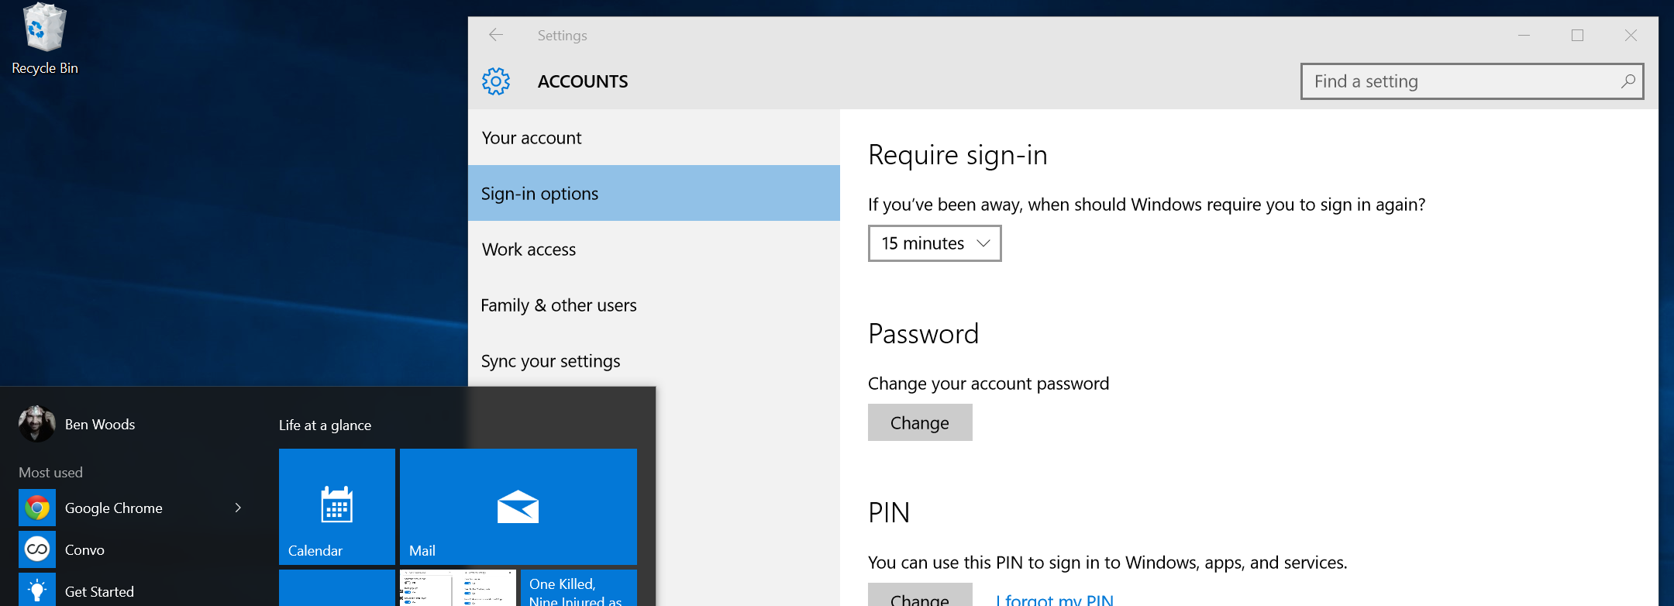
Task: Go to Sync your settings
Action: (551, 361)
